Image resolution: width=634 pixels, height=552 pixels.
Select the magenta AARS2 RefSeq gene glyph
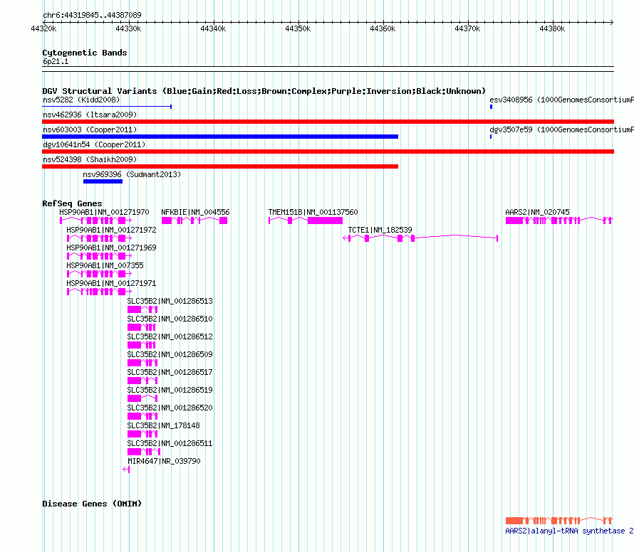tap(560, 221)
